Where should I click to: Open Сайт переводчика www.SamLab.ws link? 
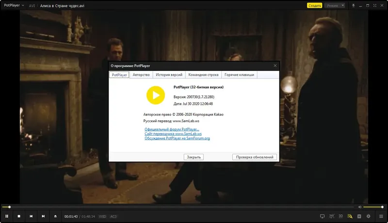[173, 134]
